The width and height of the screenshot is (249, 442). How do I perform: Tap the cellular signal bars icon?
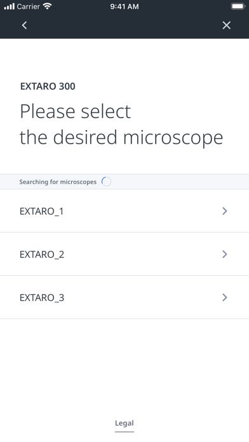click(x=9, y=6)
